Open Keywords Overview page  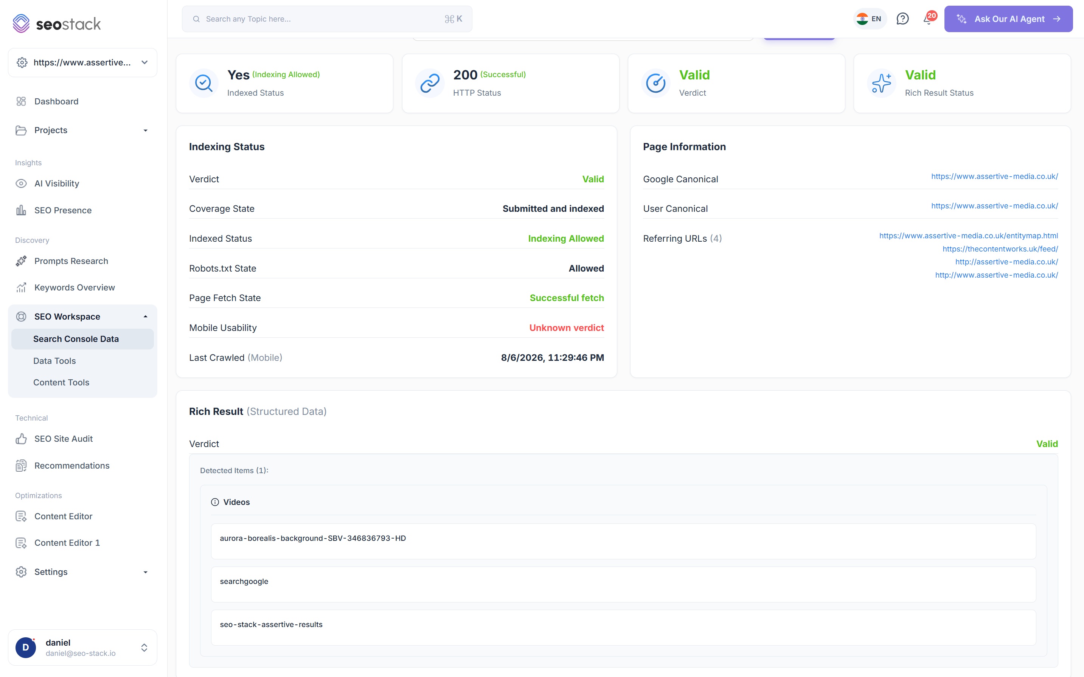point(75,287)
